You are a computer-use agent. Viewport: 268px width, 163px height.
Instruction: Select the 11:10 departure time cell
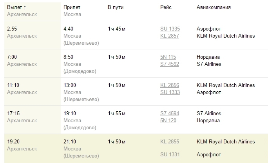coord(33,92)
